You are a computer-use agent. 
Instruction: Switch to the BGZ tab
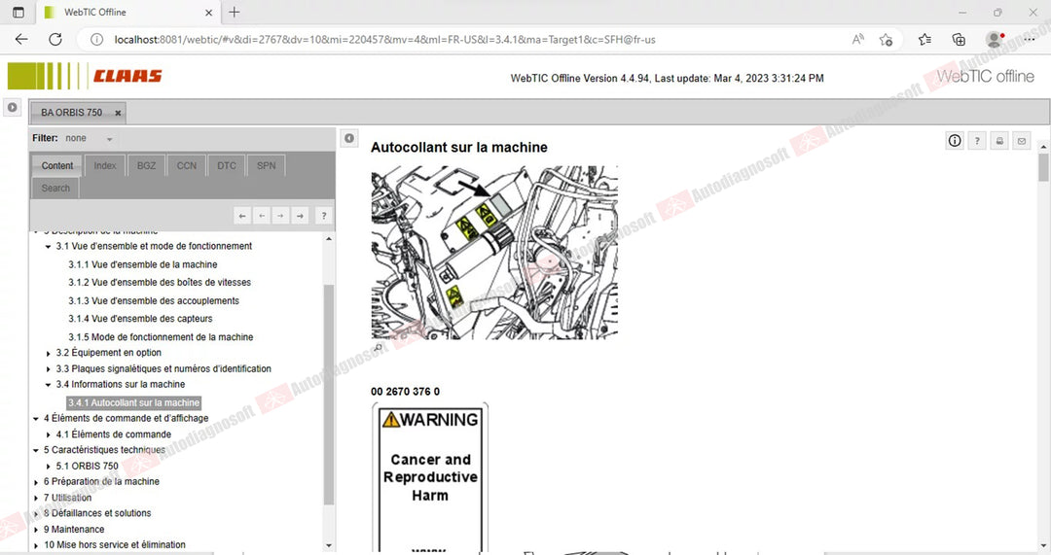tap(146, 165)
